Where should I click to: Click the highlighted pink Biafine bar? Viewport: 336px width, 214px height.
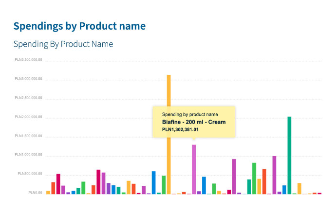pos(194,169)
